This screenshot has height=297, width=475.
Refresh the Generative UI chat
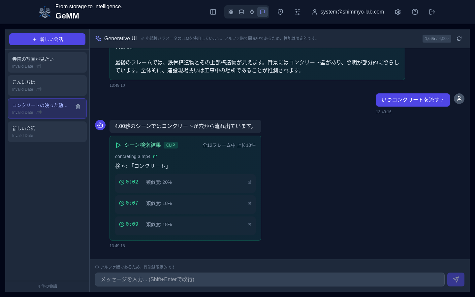(x=459, y=39)
